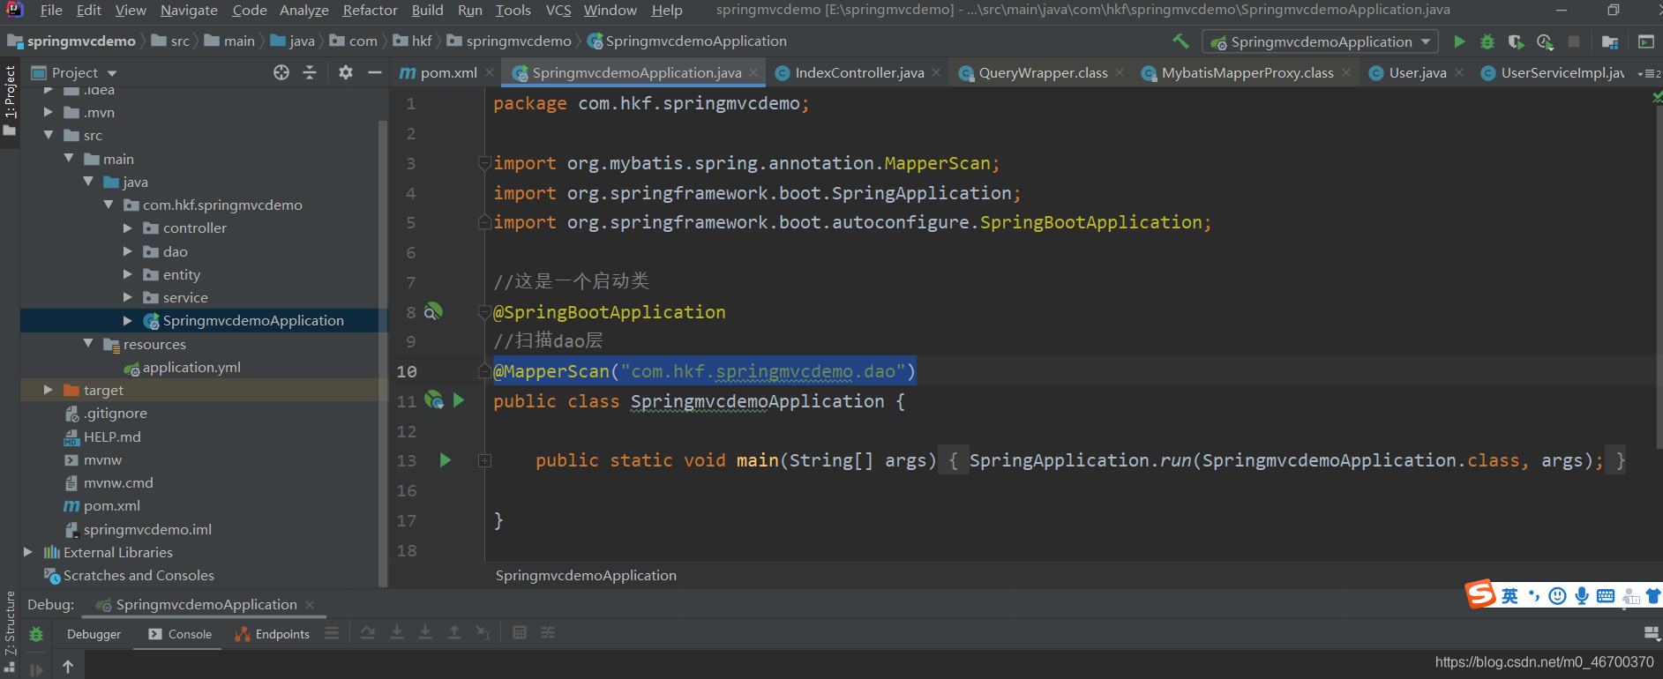
Task: Expand the target folder
Action: [x=49, y=390]
